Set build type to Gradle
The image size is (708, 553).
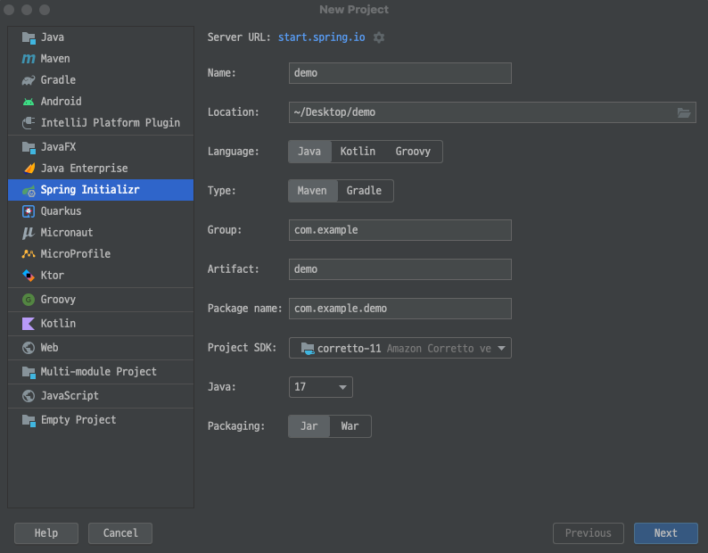(364, 191)
